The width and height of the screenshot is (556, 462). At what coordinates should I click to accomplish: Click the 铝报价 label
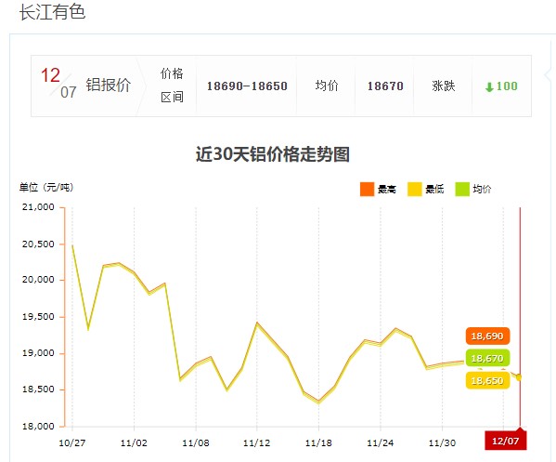109,86
